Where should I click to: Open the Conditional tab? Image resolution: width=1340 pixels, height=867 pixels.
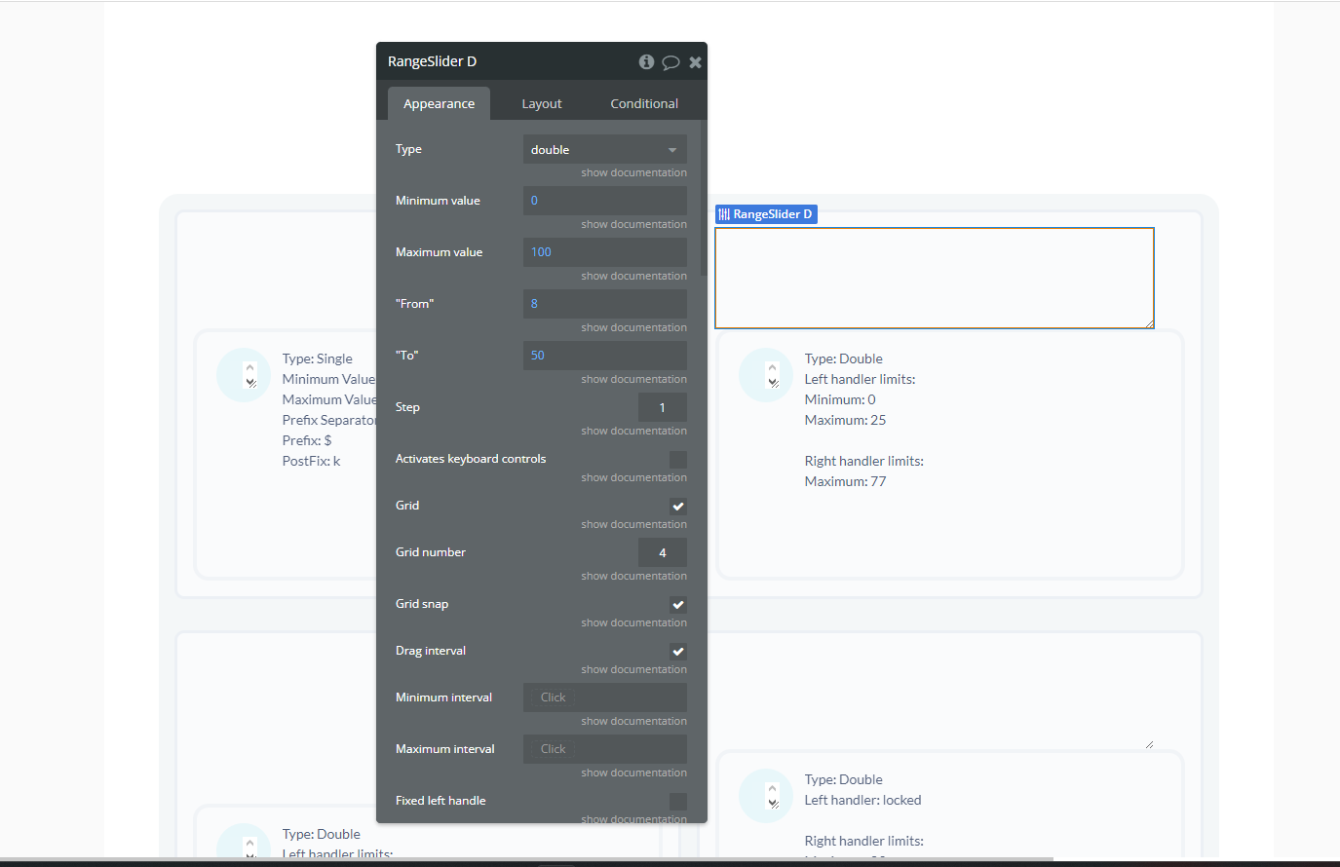(x=643, y=103)
